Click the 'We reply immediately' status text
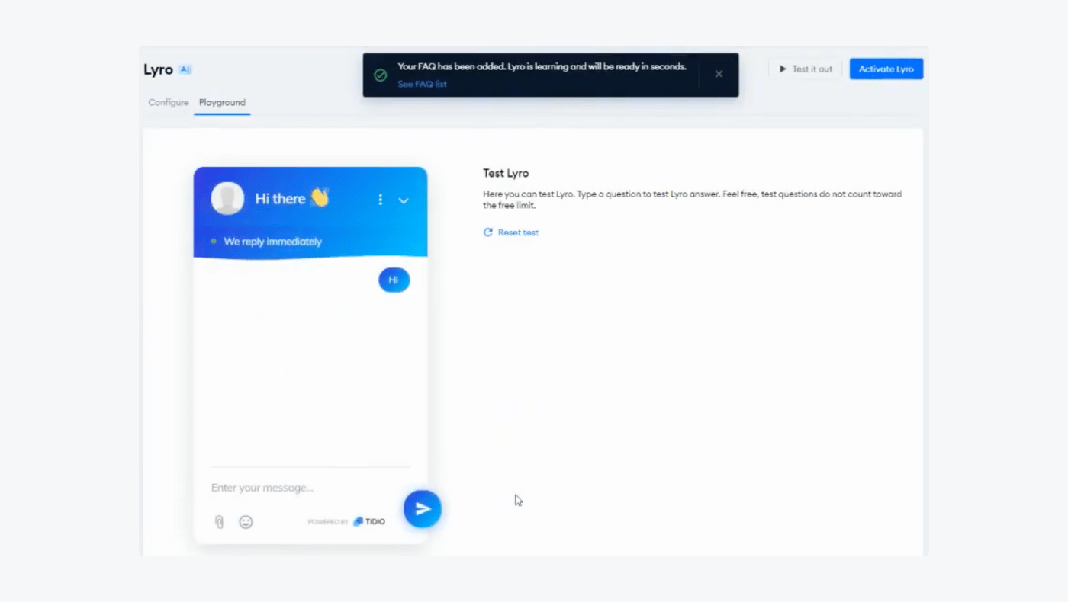Viewport: 1068px width, 602px height. 272,242
